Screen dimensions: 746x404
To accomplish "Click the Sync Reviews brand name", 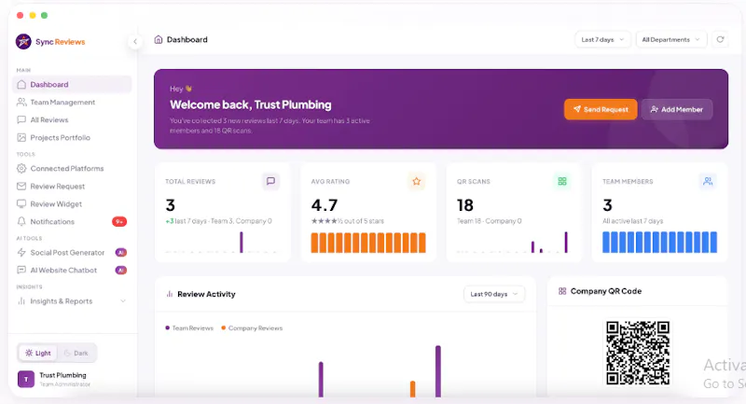I will click(60, 42).
